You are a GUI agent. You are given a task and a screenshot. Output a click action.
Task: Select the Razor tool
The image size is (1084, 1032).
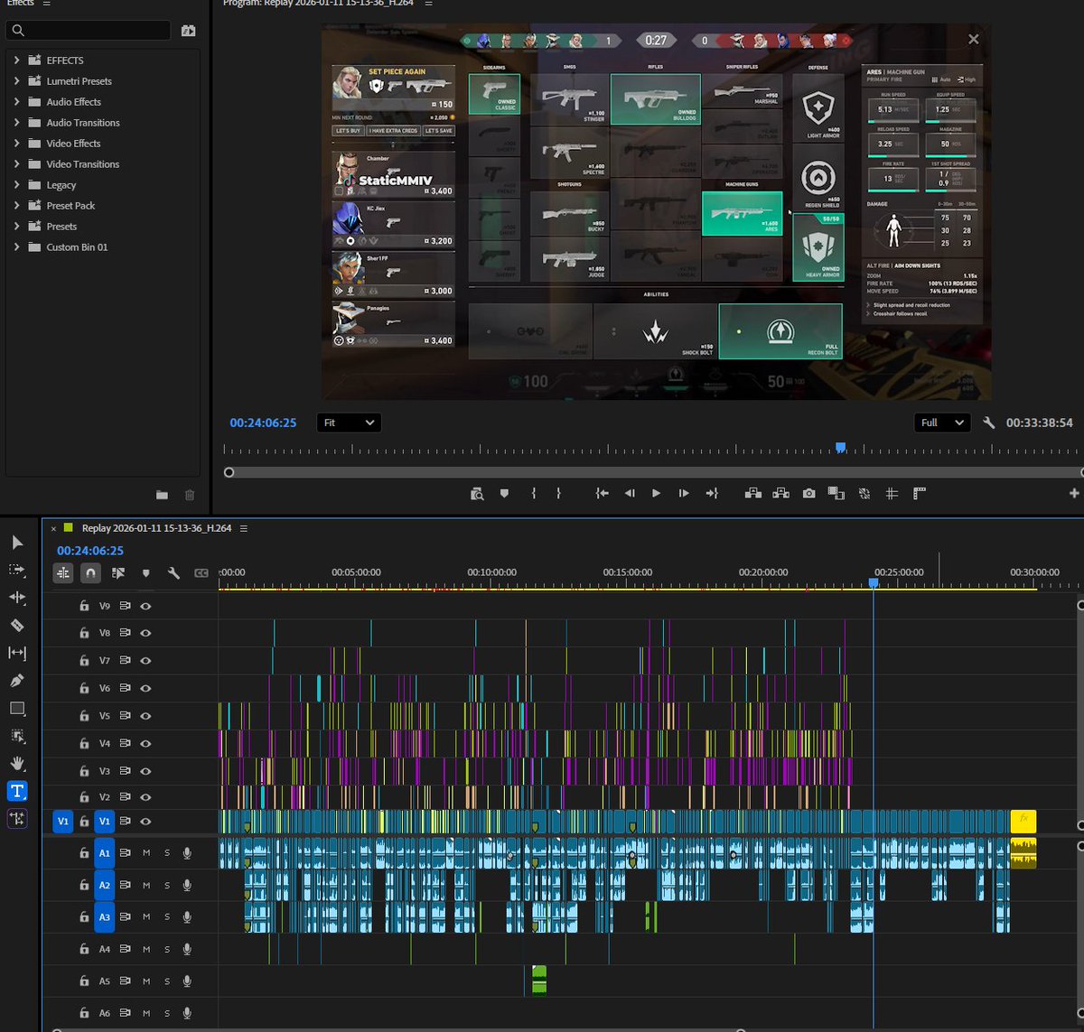pos(17,625)
